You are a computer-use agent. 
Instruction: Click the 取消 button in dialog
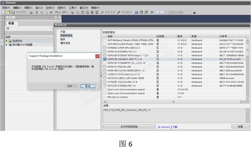(x=88, y=86)
